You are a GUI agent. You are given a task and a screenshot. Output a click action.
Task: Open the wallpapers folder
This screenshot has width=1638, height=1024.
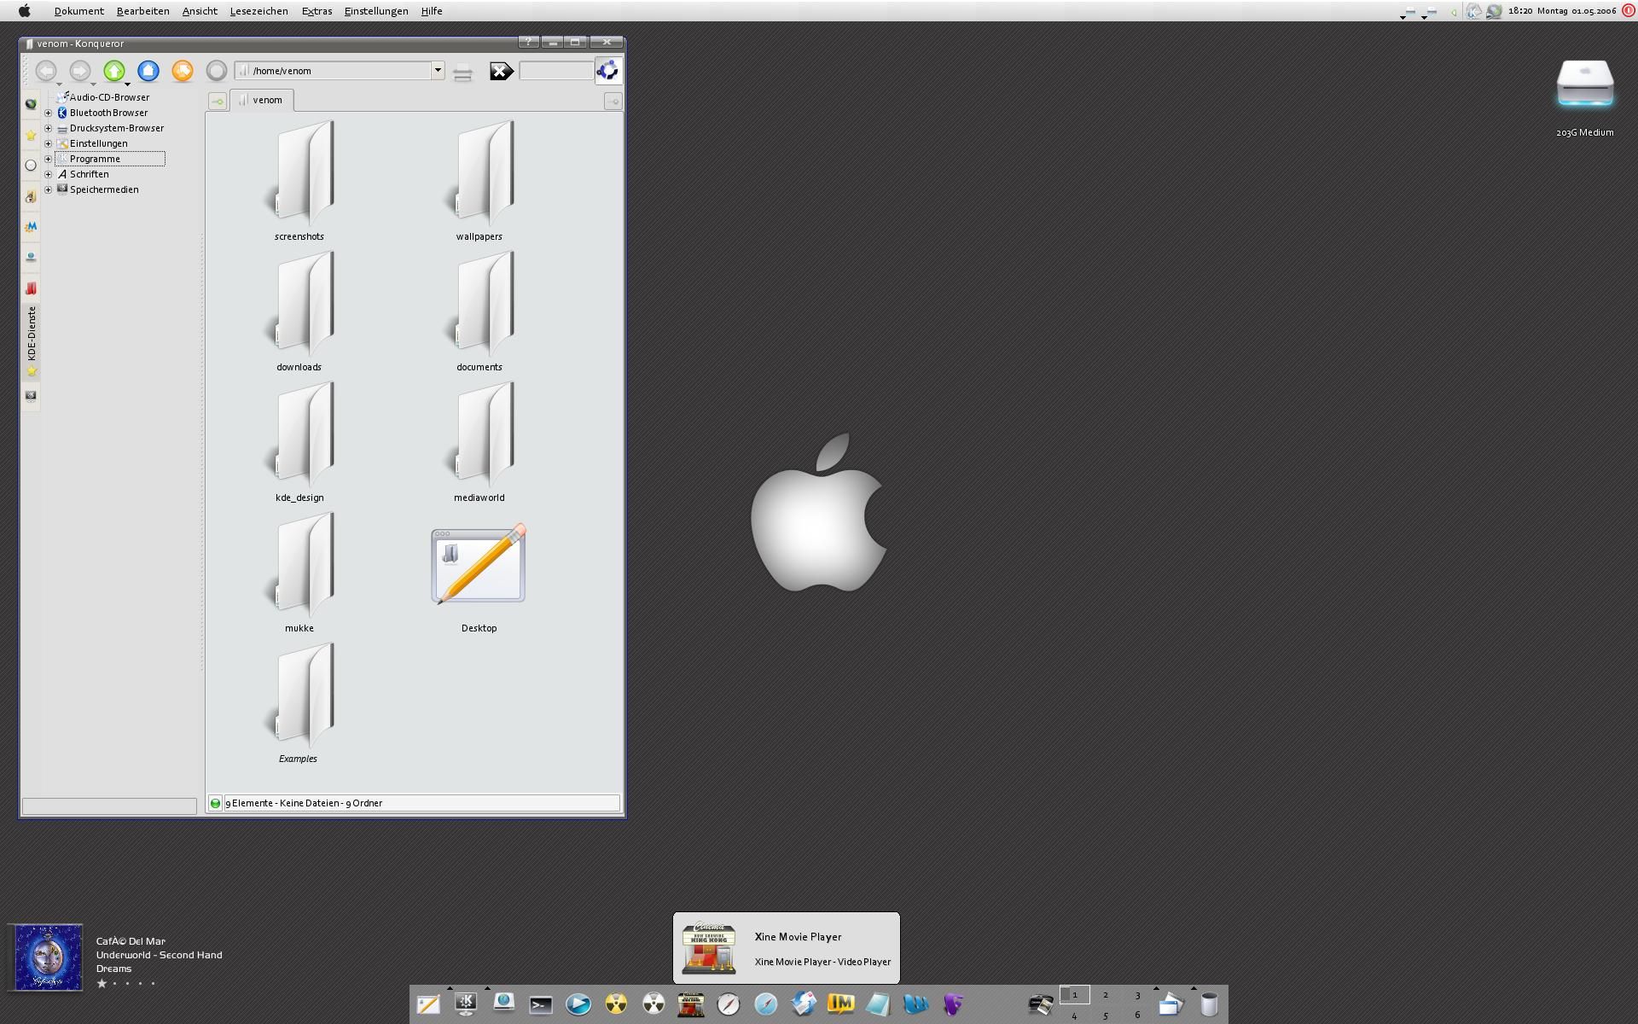tap(479, 181)
